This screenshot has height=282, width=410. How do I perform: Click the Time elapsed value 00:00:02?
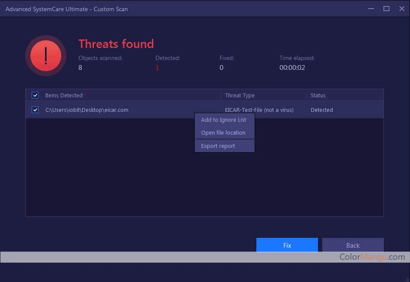pyautogui.click(x=292, y=68)
